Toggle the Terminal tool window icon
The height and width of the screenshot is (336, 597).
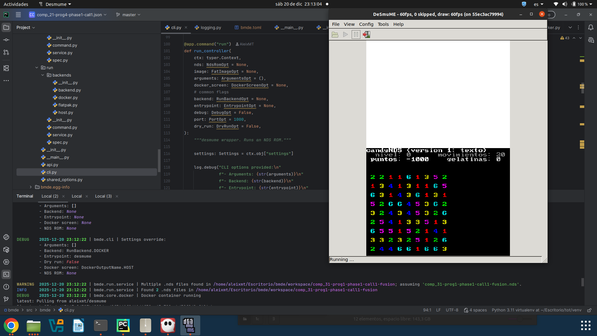pos(6,274)
